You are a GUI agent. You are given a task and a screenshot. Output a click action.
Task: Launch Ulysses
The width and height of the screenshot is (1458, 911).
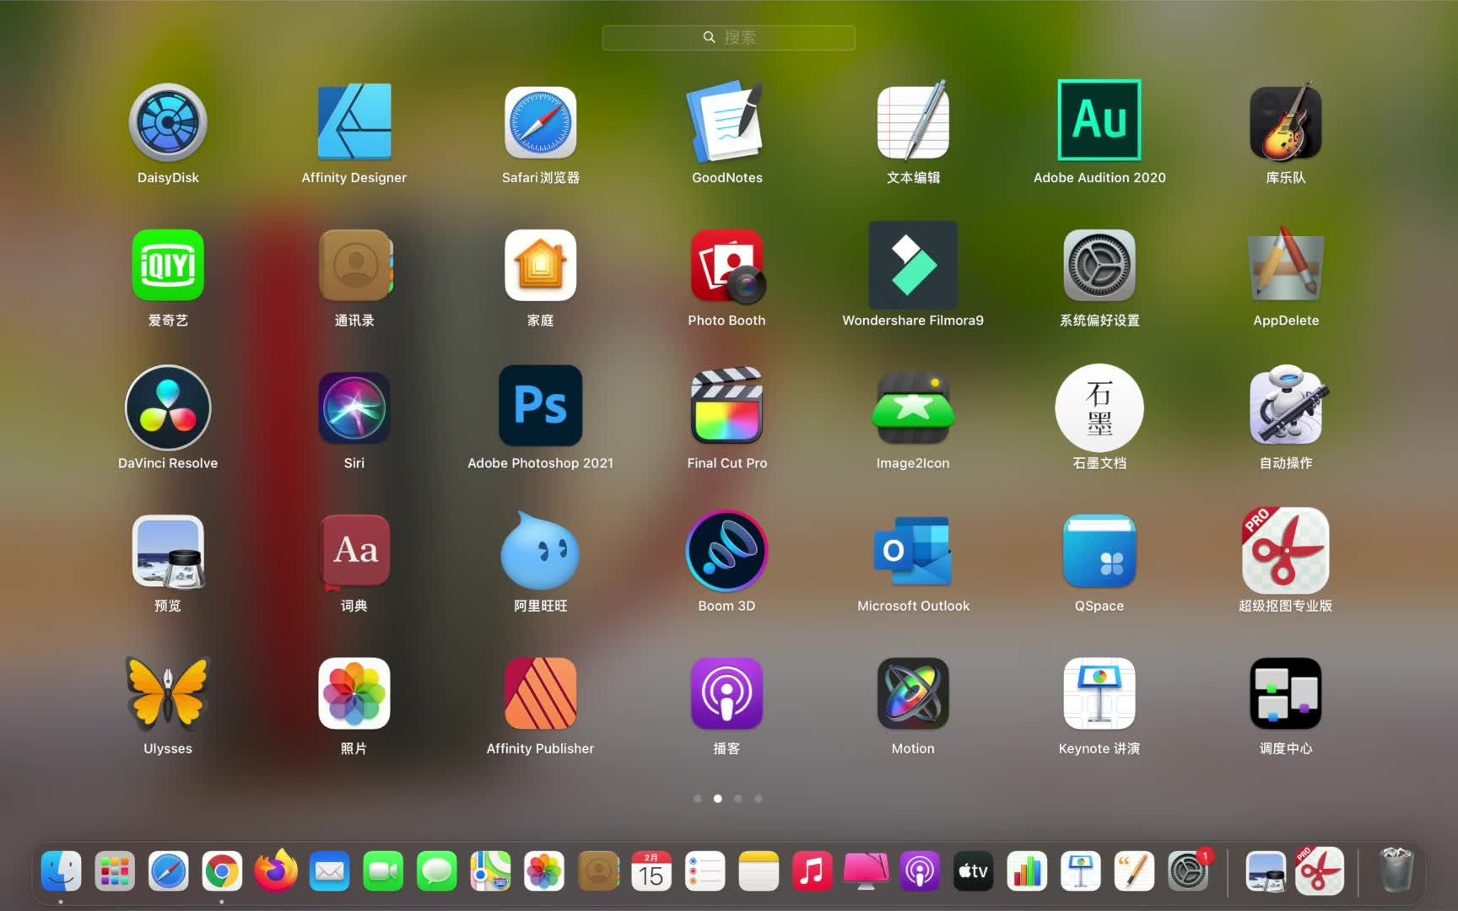click(x=168, y=693)
